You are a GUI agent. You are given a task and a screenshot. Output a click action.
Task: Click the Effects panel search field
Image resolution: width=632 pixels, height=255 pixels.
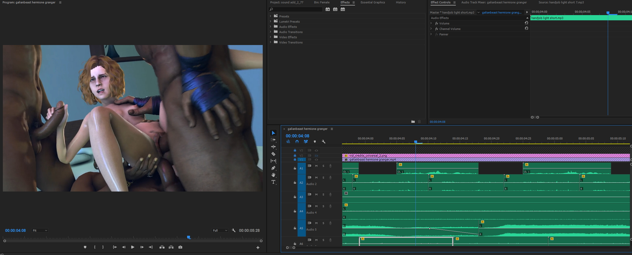pos(296,9)
